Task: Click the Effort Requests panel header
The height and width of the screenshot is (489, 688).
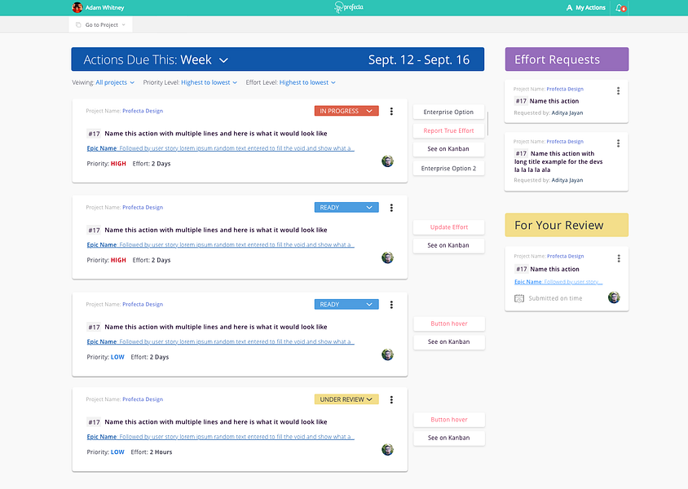Action: pos(567,59)
